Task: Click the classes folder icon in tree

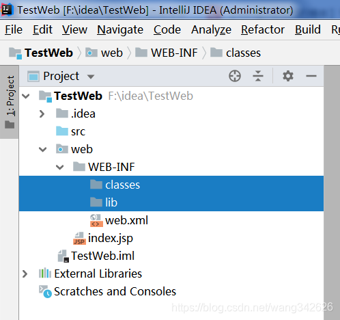Action: (96, 185)
